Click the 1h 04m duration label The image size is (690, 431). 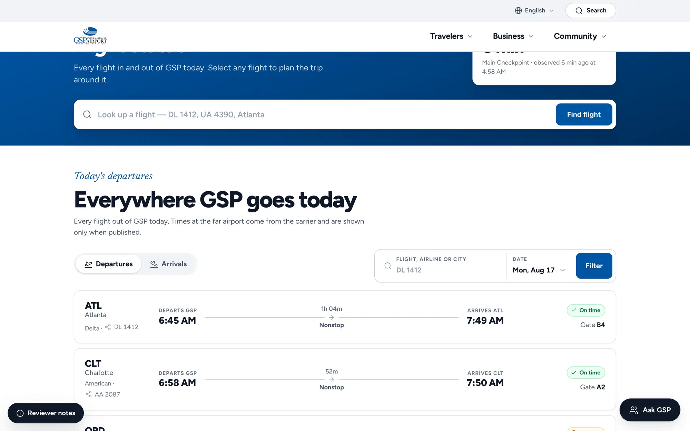(x=332, y=309)
